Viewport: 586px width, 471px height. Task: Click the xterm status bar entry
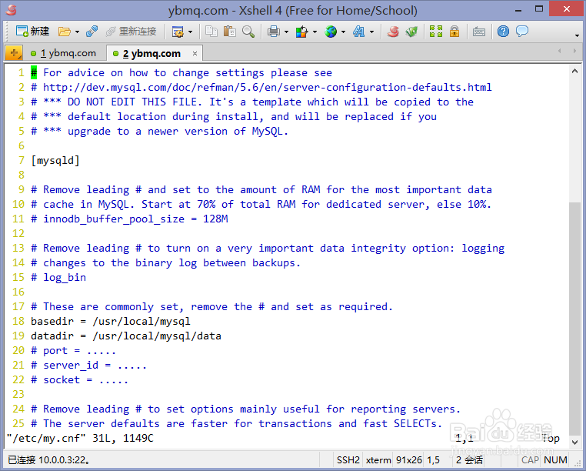378,459
